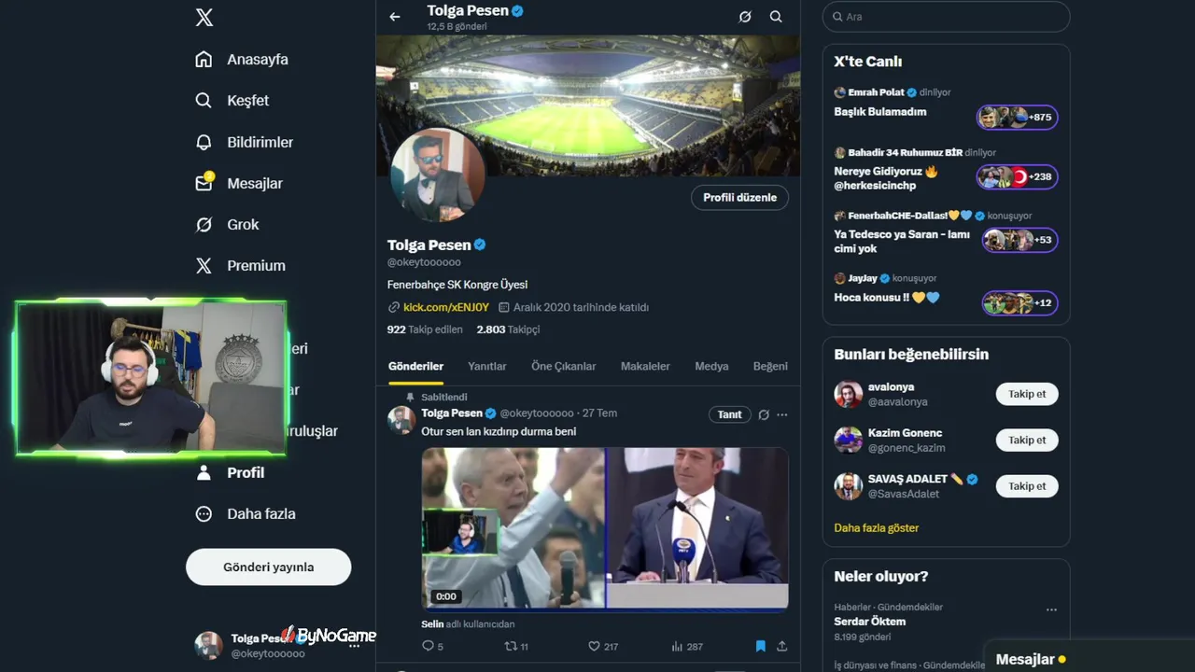This screenshot has width=1195, height=672.
Task: Go back with the arrow icon
Action: pyautogui.click(x=395, y=17)
